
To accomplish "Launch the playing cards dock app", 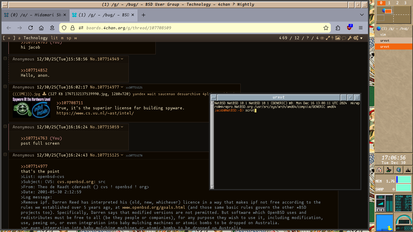I will coord(379,170).
